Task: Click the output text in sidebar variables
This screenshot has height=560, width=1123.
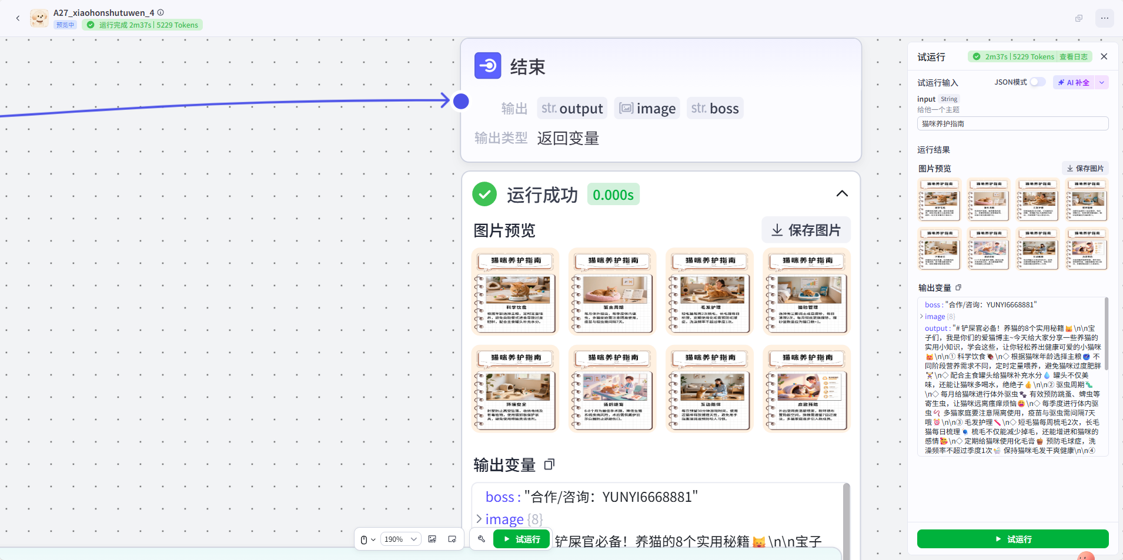Action: pos(1012,390)
